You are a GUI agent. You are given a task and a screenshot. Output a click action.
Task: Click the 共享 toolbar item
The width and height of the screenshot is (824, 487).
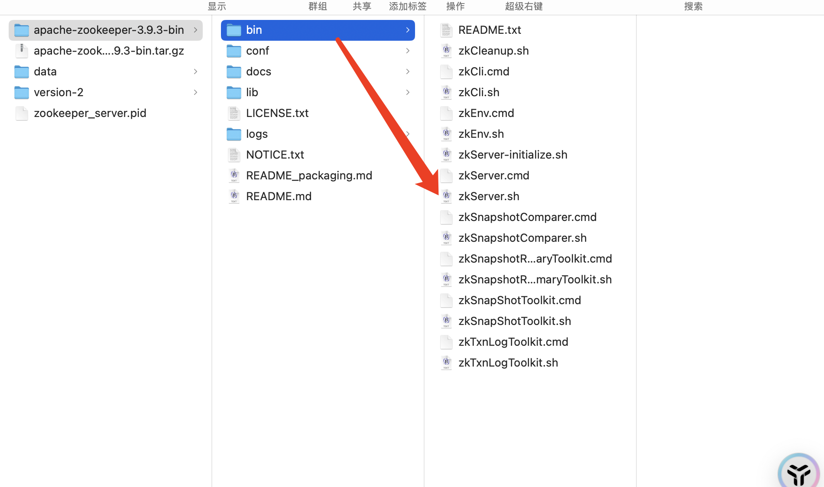tap(362, 6)
